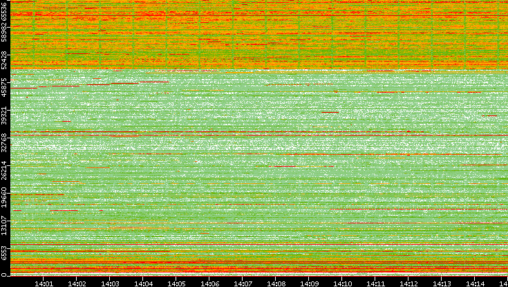The height and width of the screenshot is (287, 508).
Task: Click the 52428 axis value
Action: [4, 59]
